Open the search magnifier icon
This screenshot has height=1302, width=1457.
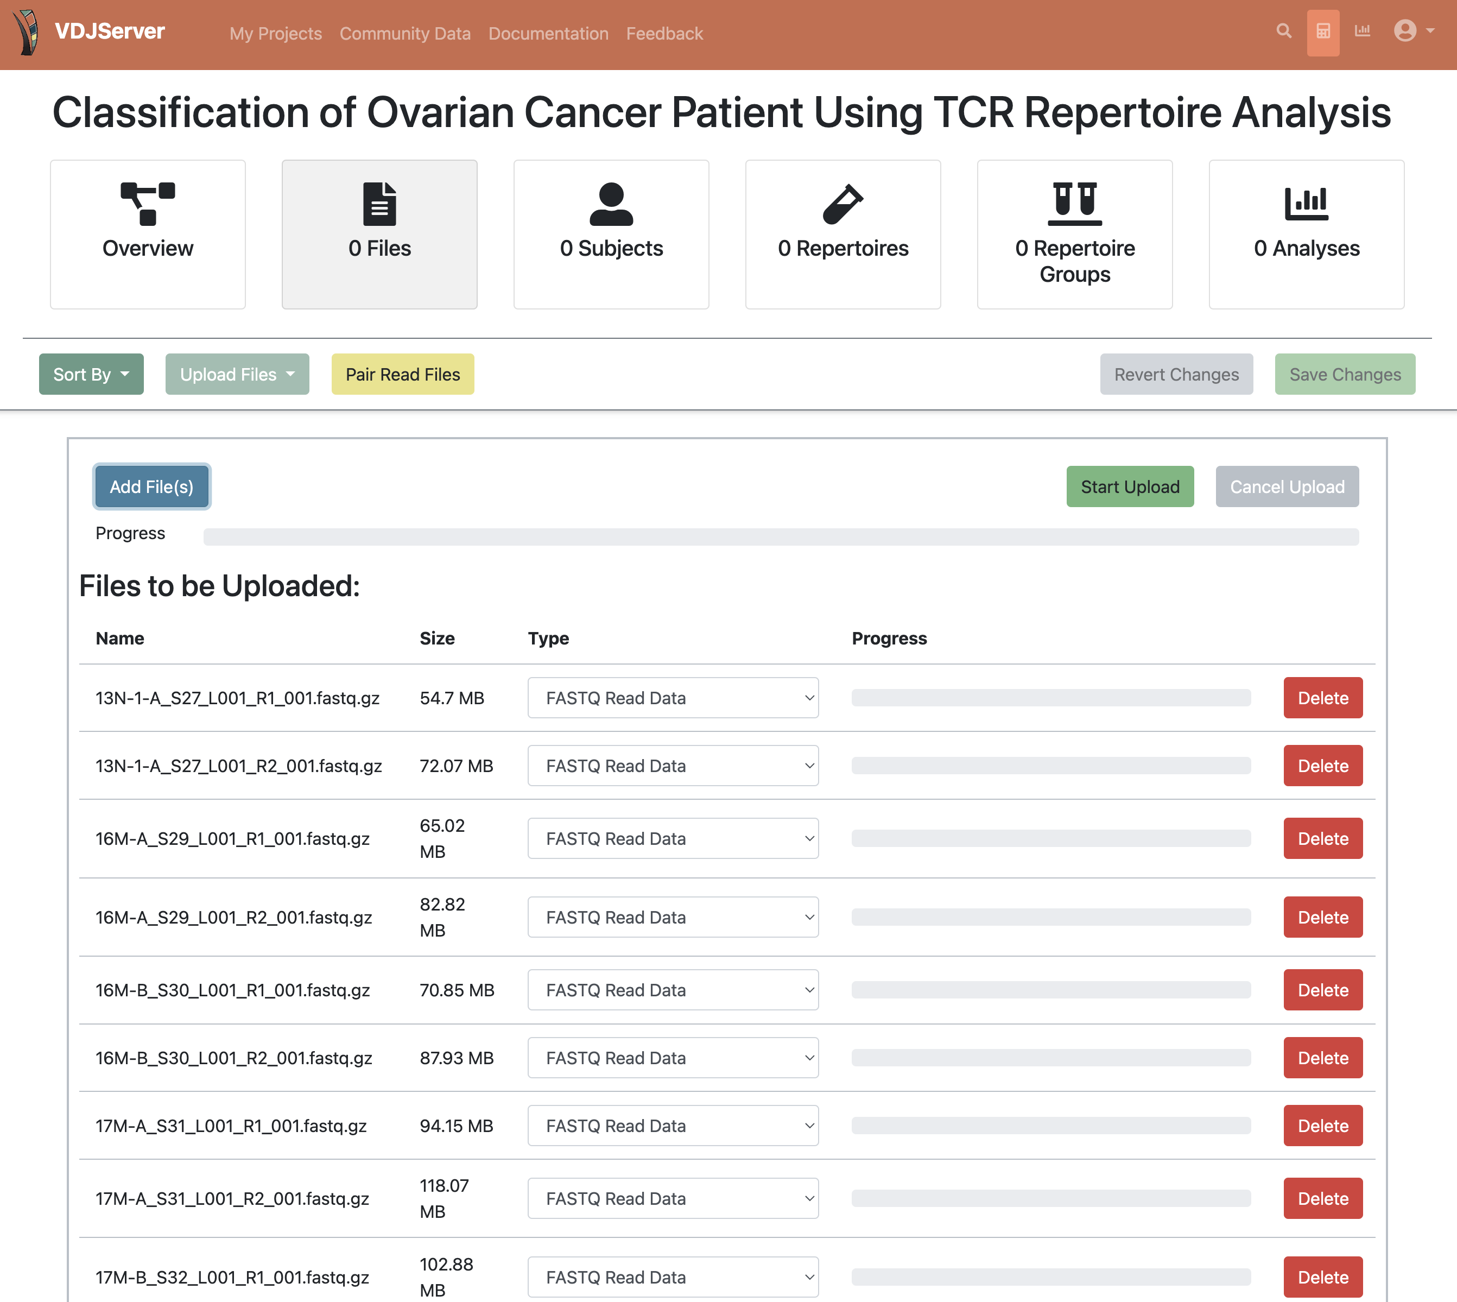coord(1284,31)
